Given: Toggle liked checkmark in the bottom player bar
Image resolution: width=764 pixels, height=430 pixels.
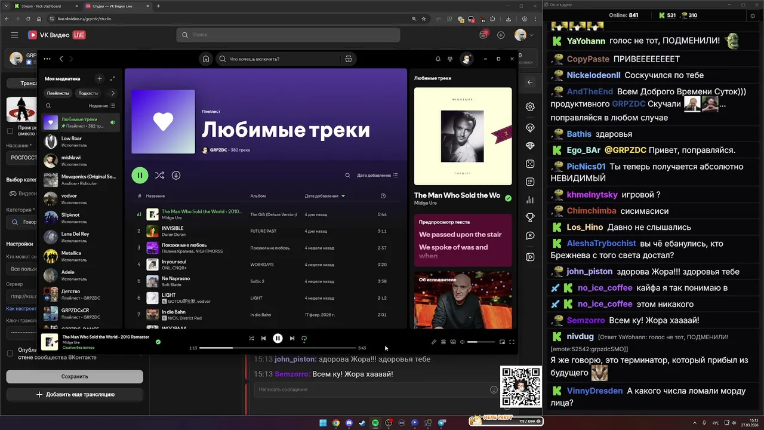Looking at the screenshot, I should pyautogui.click(x=158, y=342).
